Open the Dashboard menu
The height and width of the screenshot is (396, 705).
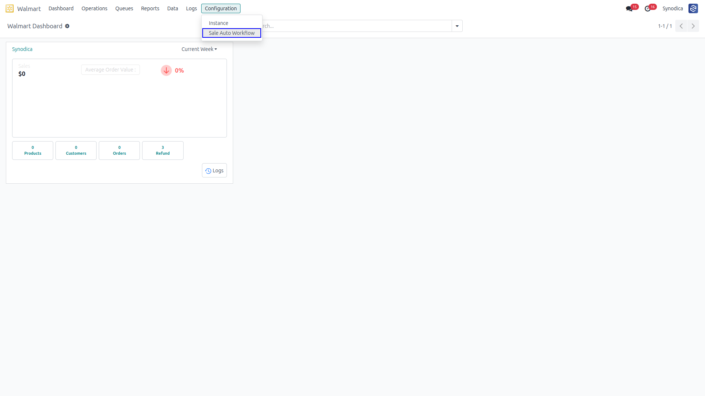tap(61, 8)
